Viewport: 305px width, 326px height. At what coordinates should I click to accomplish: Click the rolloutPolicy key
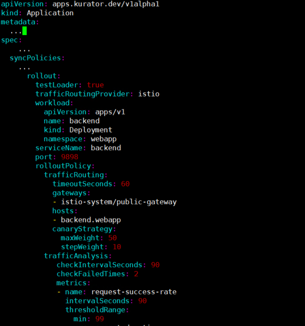click(x=63, y=166)
